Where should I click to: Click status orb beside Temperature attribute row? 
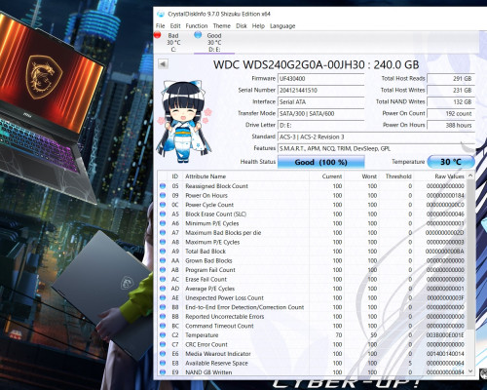[163, 335]
